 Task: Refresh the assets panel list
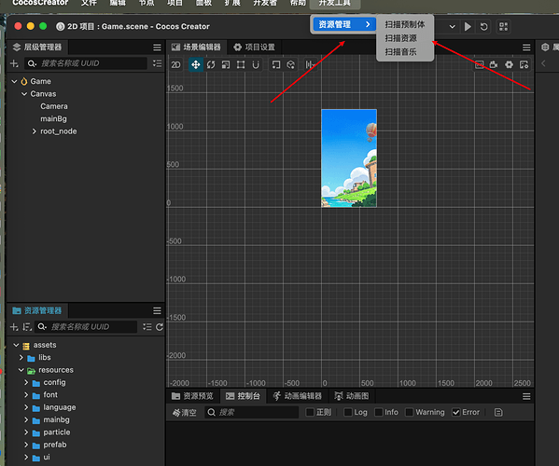[x=160, y=327]
